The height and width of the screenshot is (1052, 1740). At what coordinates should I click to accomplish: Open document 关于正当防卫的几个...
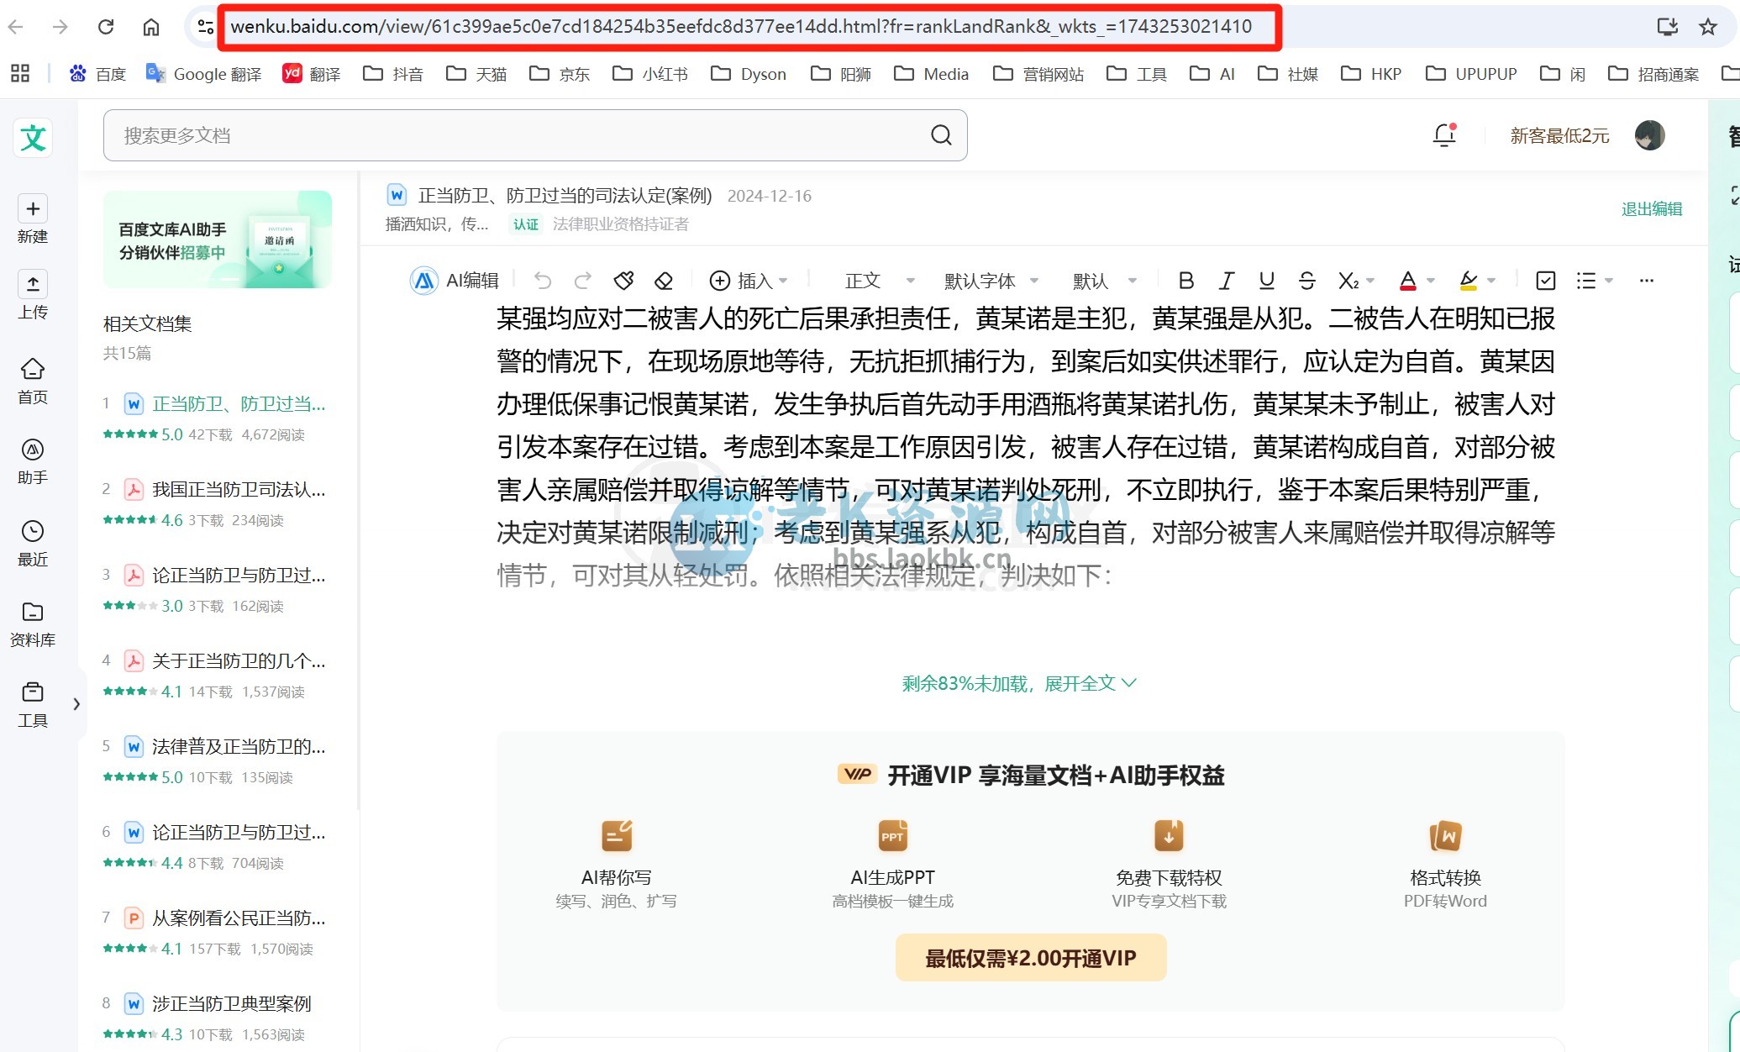239,660
